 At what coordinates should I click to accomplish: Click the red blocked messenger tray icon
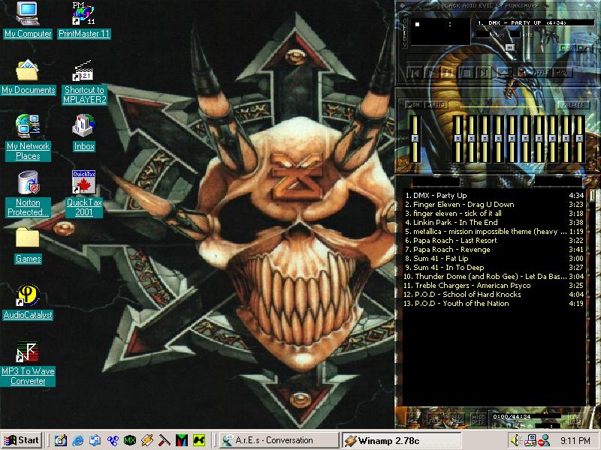tap(543, 440)
